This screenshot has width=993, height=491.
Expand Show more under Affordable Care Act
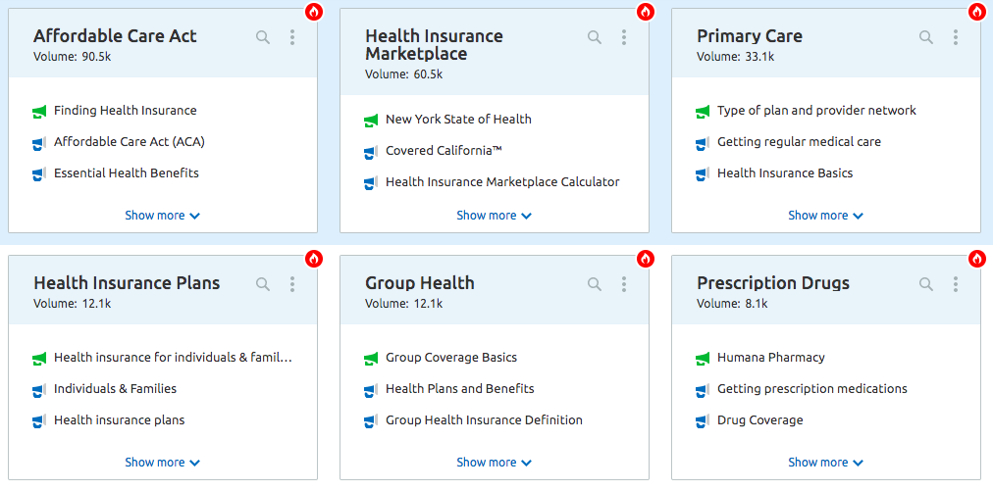coord(162,216)
